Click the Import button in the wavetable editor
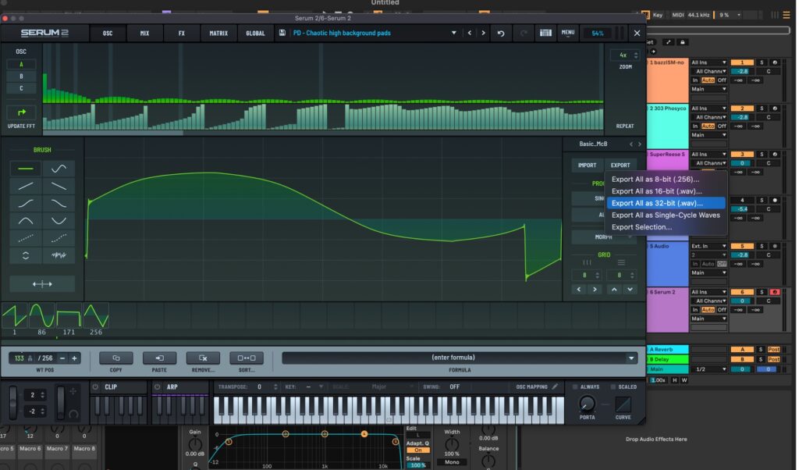 pyautogui.click(x=587, y=165)
